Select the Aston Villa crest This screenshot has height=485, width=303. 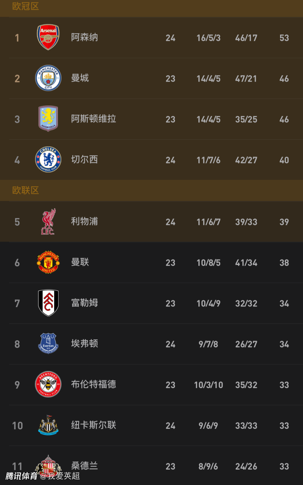pos(48,119)
